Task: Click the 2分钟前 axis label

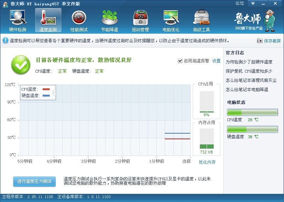Action: click(x=122, y=161)
